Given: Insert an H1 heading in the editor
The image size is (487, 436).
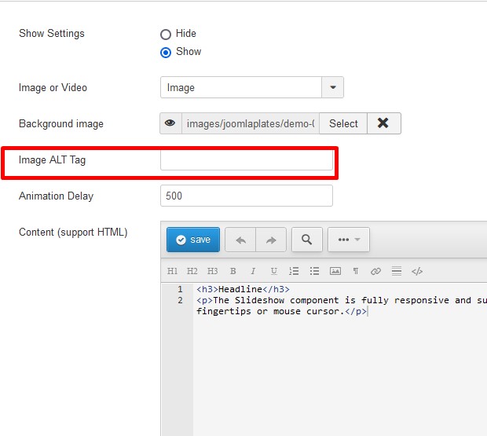Looking at the screenshot, I should (x=172, y=271).
